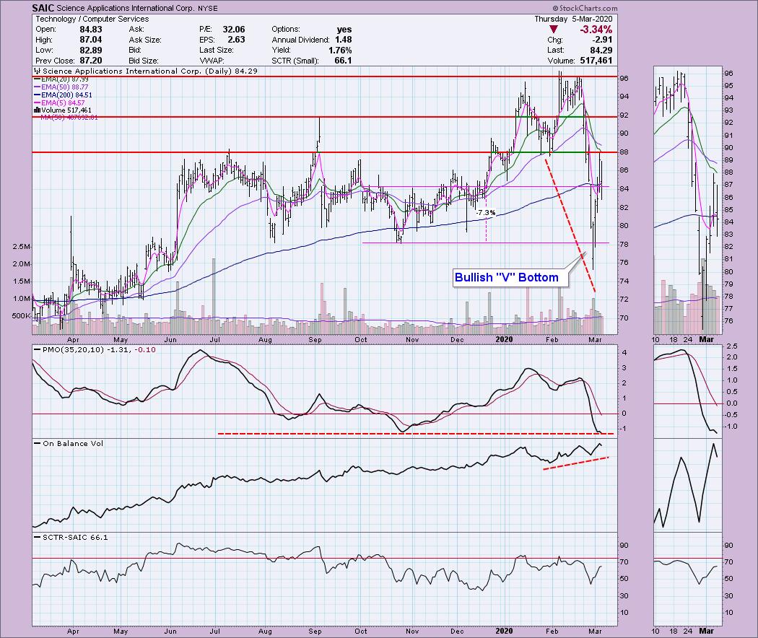Click the chart title '(Daily) 84.29'
Viewport: 758px width, 638px height.
tap(231, 71)
